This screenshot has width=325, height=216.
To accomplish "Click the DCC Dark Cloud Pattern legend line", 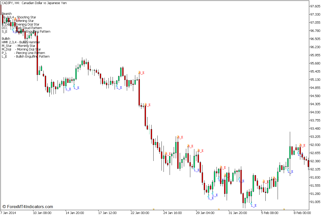I will click(x=22, y=28).
